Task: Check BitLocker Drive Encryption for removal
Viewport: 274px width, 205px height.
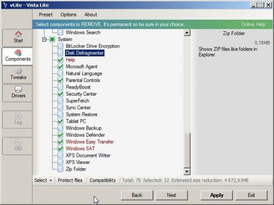Action: tap(60, 46)
